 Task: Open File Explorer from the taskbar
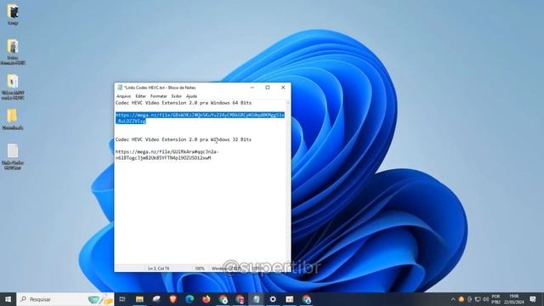139,299
